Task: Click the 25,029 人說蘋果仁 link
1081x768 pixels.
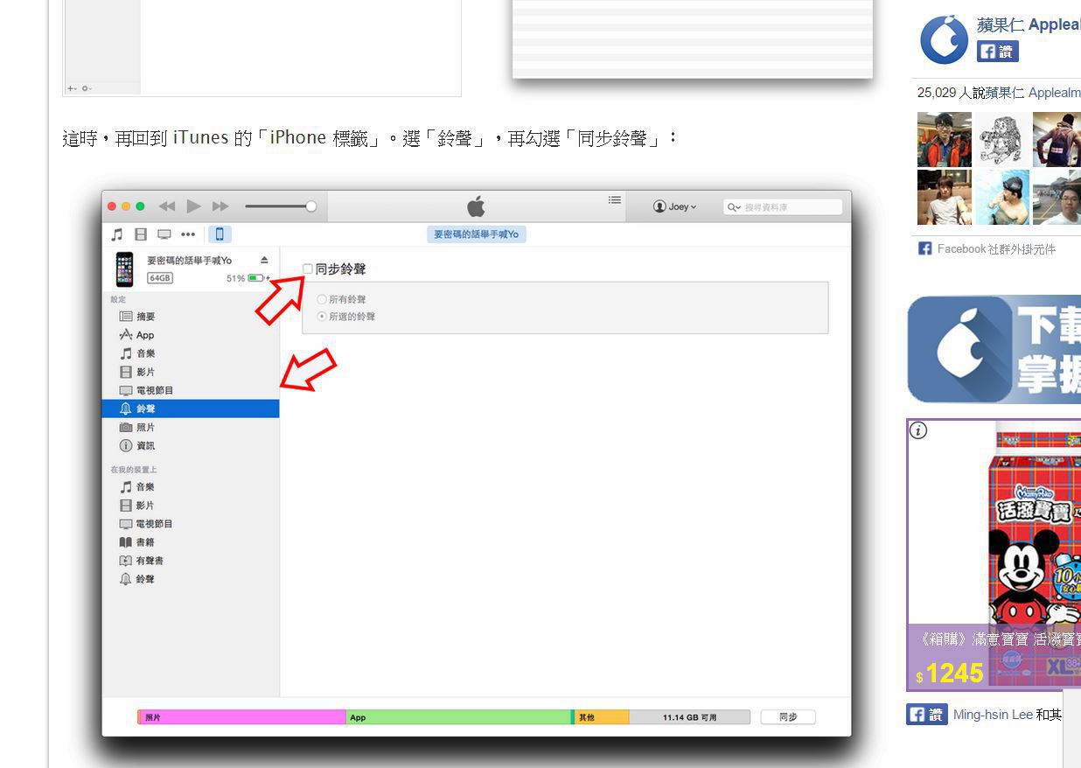Action: coord(999,92)
